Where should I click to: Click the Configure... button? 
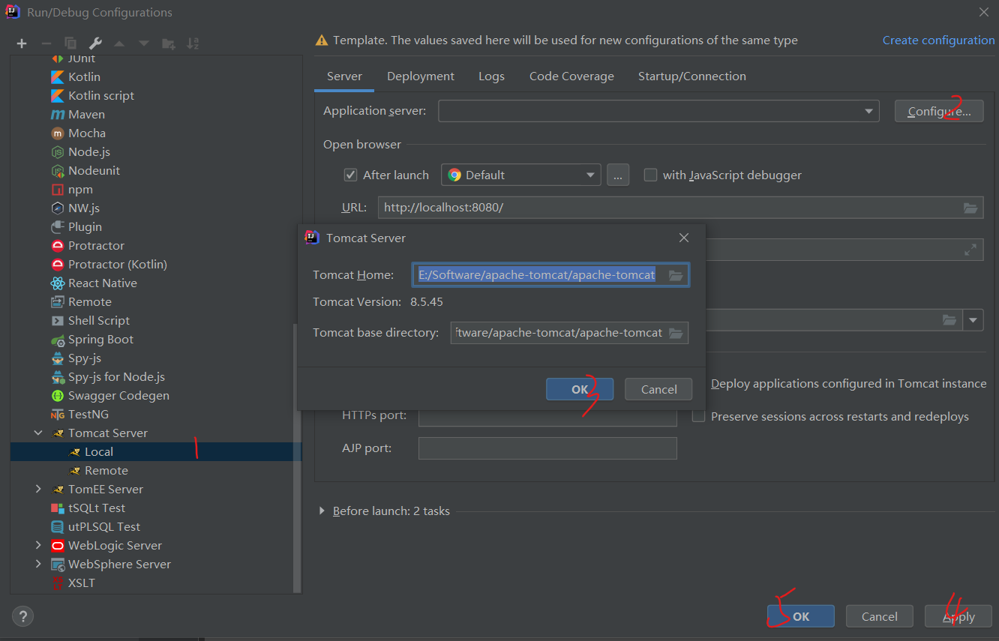point(939,111)
